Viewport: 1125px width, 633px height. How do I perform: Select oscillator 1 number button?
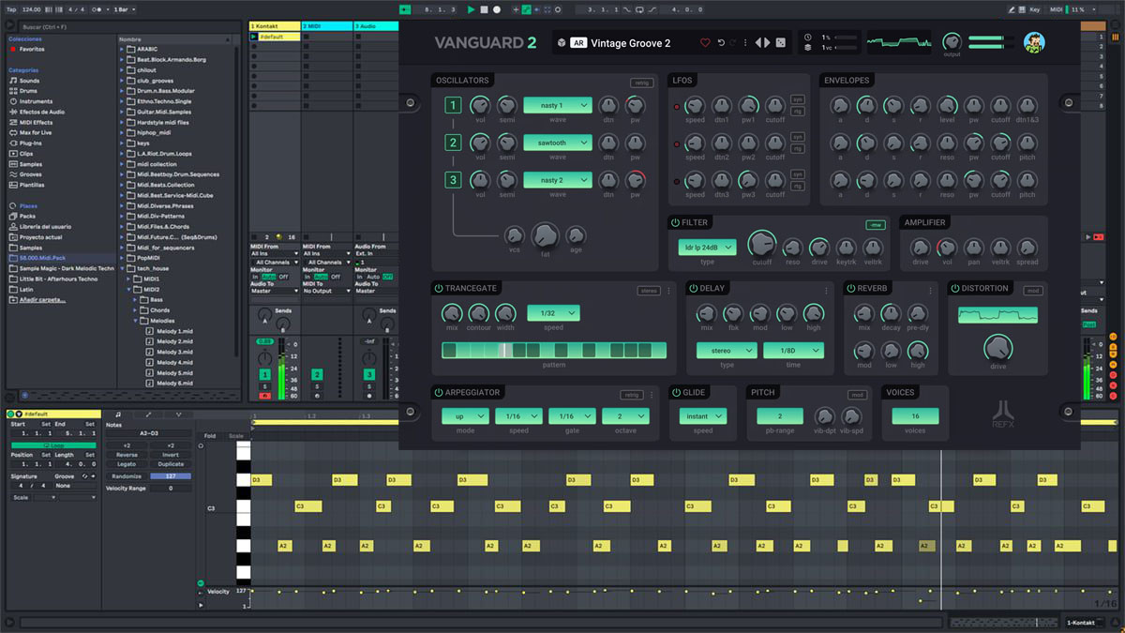coord(453,106)
